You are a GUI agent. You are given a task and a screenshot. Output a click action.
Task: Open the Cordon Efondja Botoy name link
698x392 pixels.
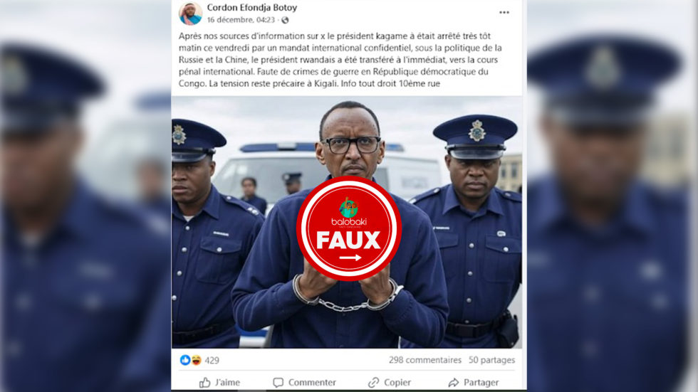tap(252, 7)
